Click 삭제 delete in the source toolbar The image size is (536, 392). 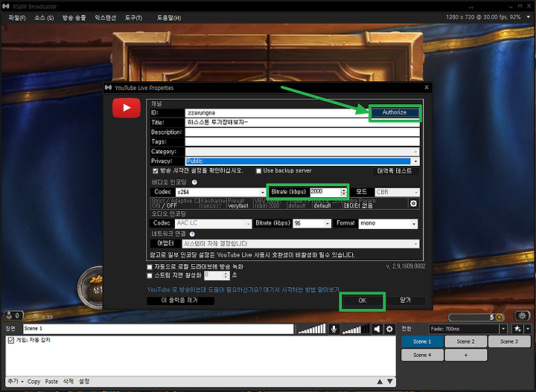click(68, 382)
